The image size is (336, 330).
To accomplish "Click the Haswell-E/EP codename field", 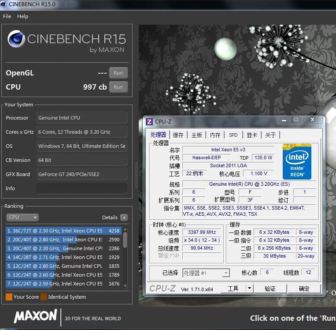I will 207,157.
